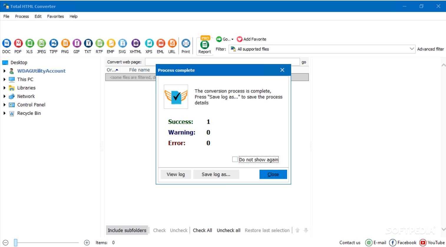Viewport: 446px width, 247px height.
Task: Expand the Libraries tree node
Action: 4,88
